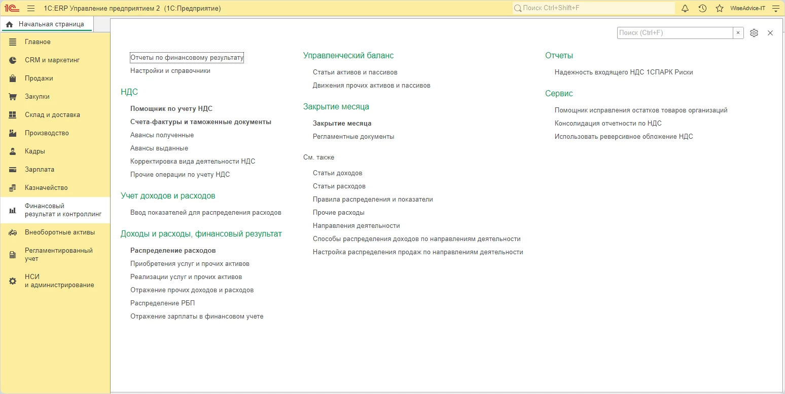The height and width of the screenshot is (394, 785).
Task: Open Реализации услуг и прочих активов
Action: [x=186, y=277]
